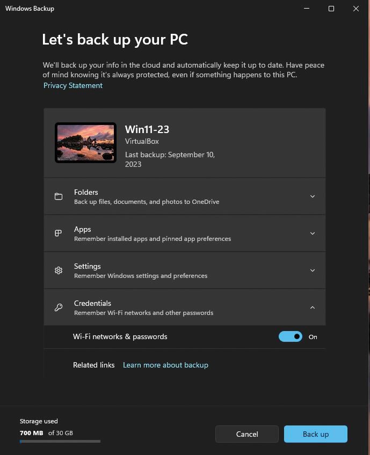Expand the Folders section chevron
Screen dimensions: 370x455
(x=313, y=196)
